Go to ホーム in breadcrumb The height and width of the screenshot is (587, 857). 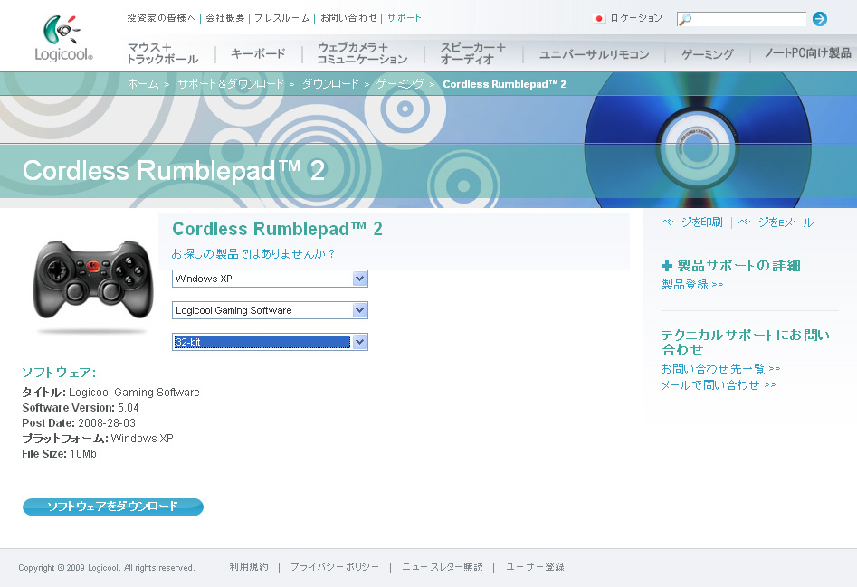[x=143, y=84]
